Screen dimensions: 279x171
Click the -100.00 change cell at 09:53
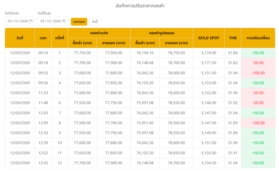point(258,73)
